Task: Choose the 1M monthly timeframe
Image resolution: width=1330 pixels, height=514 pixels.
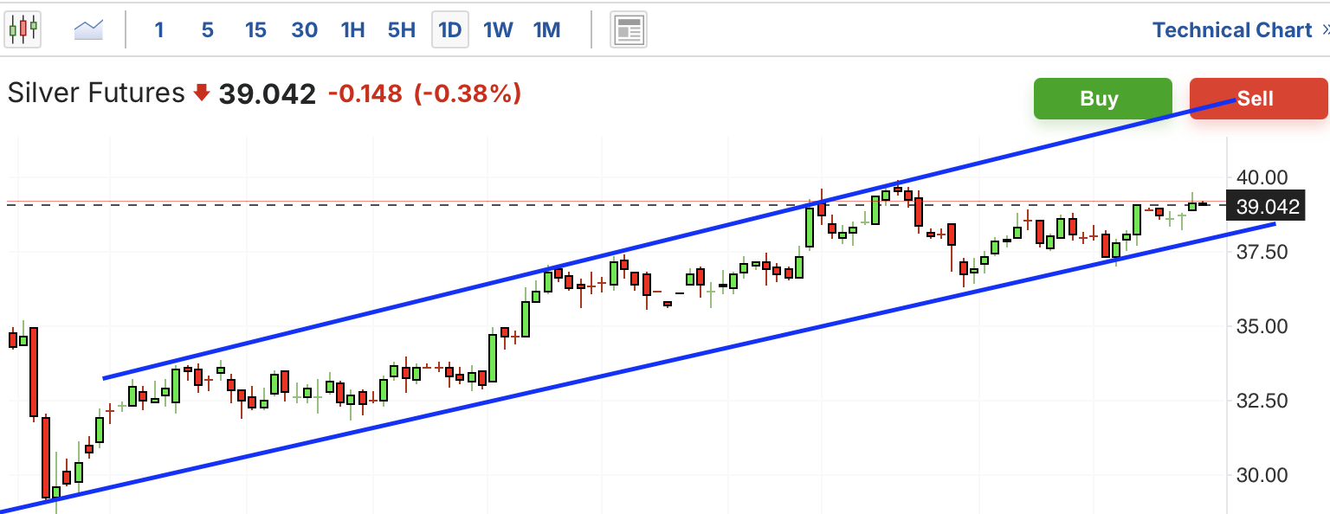Action: 547,30
